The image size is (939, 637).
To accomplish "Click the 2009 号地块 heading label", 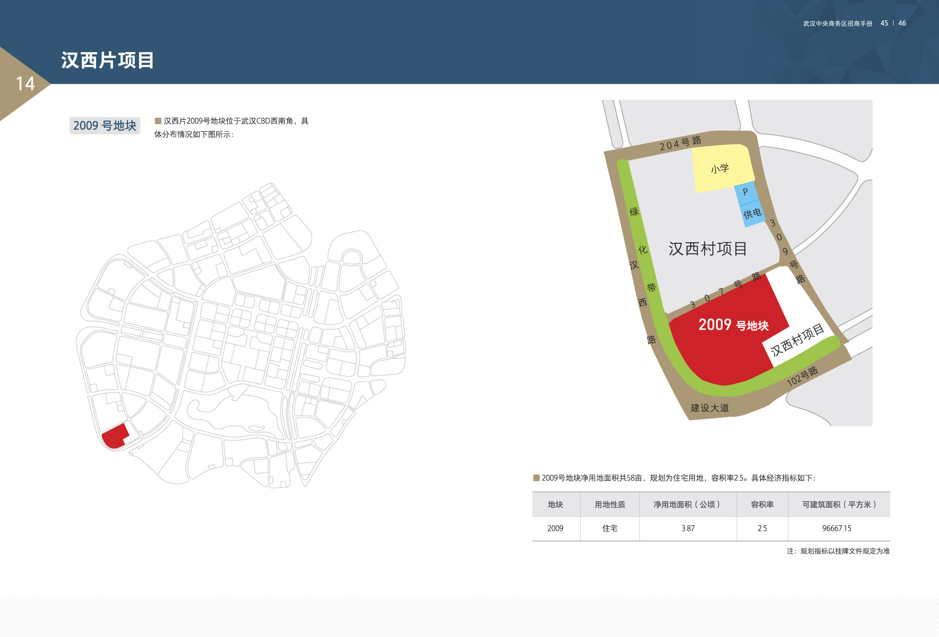I will [x=105, y=125].
